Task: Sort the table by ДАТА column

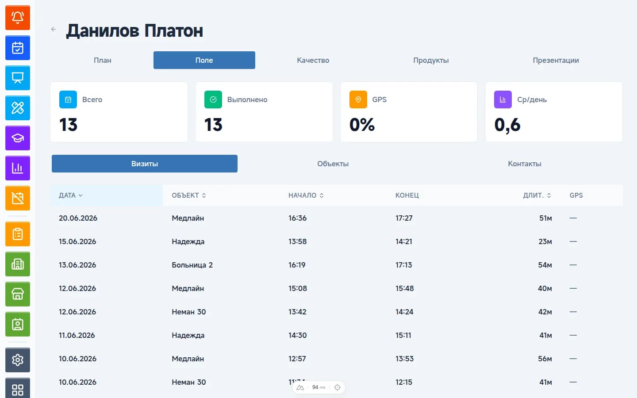Action: [x=71, y=195]
